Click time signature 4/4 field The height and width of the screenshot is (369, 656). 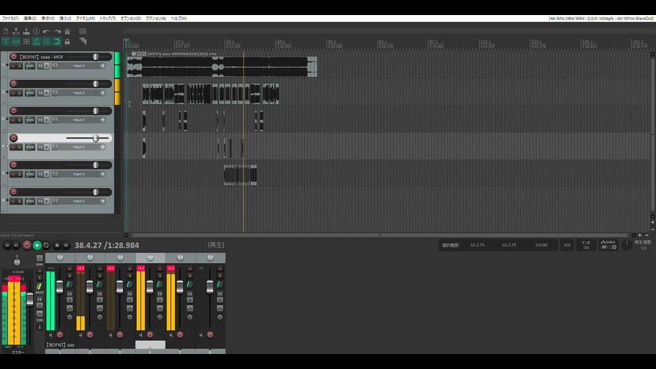[567, 245]
